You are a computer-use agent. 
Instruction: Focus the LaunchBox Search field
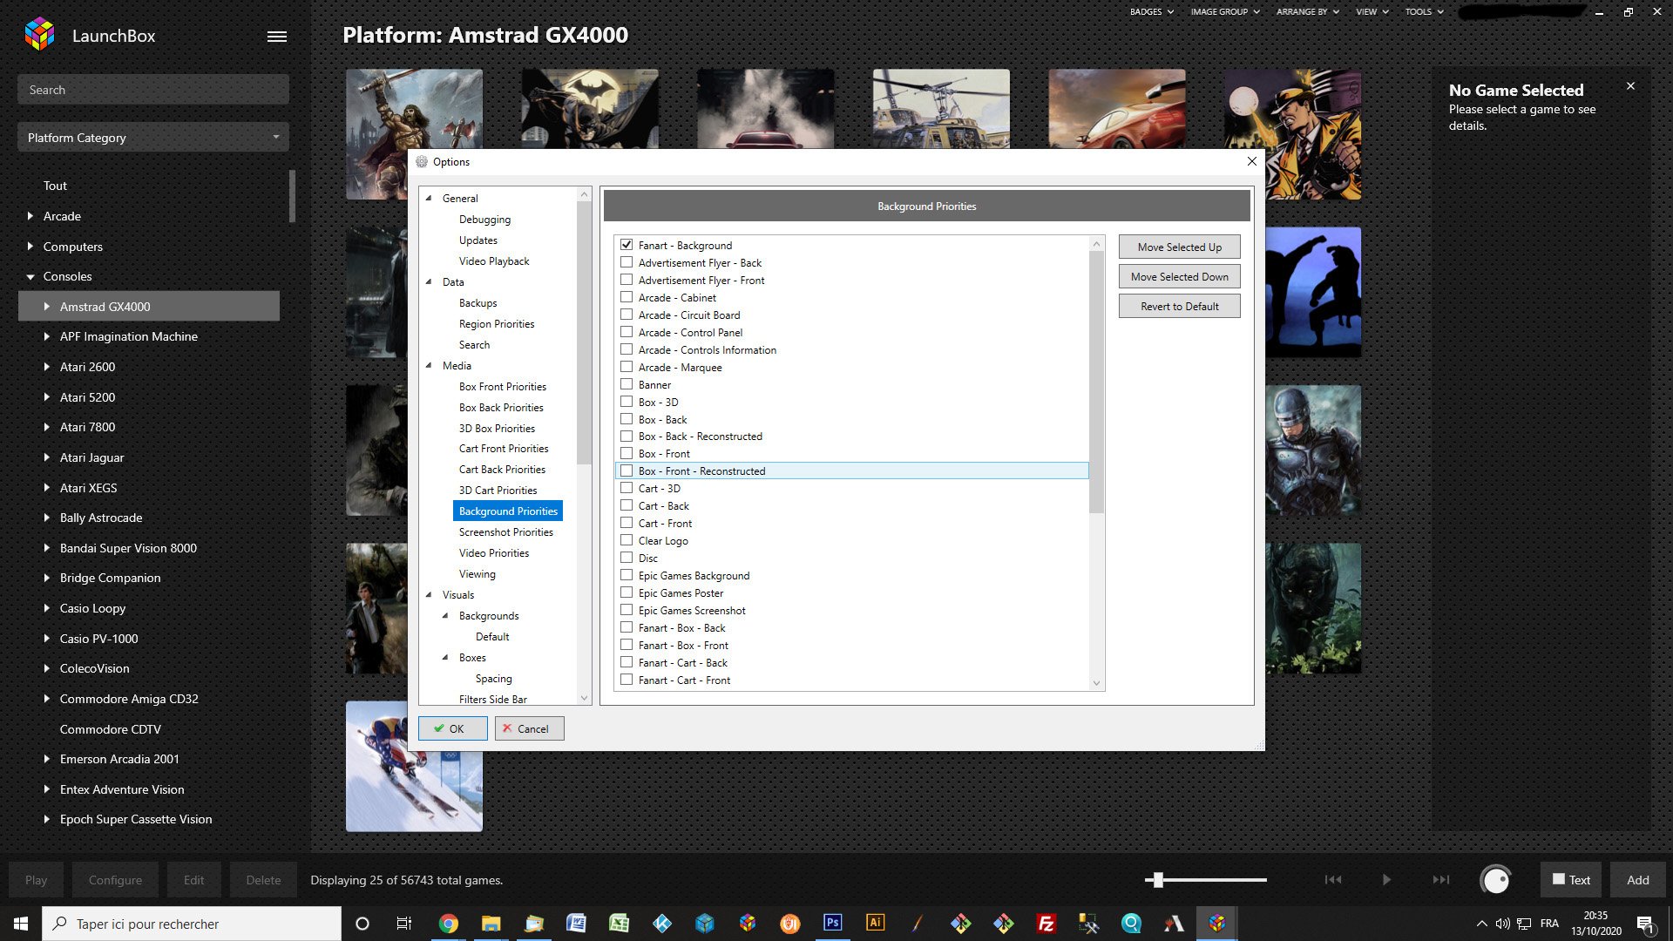pos(153,90)
